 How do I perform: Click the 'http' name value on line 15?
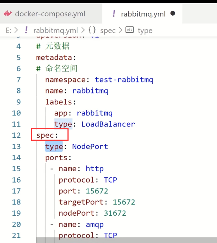tap(94, 169)
